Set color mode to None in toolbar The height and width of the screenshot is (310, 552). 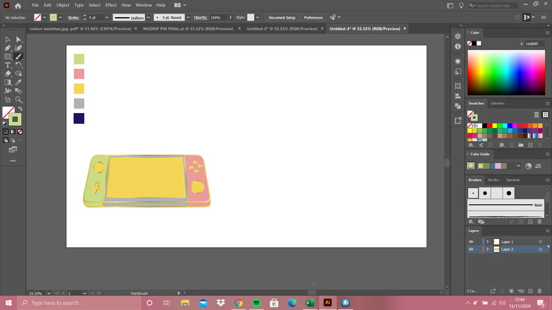pyautogui.click(x=20, y=132)
